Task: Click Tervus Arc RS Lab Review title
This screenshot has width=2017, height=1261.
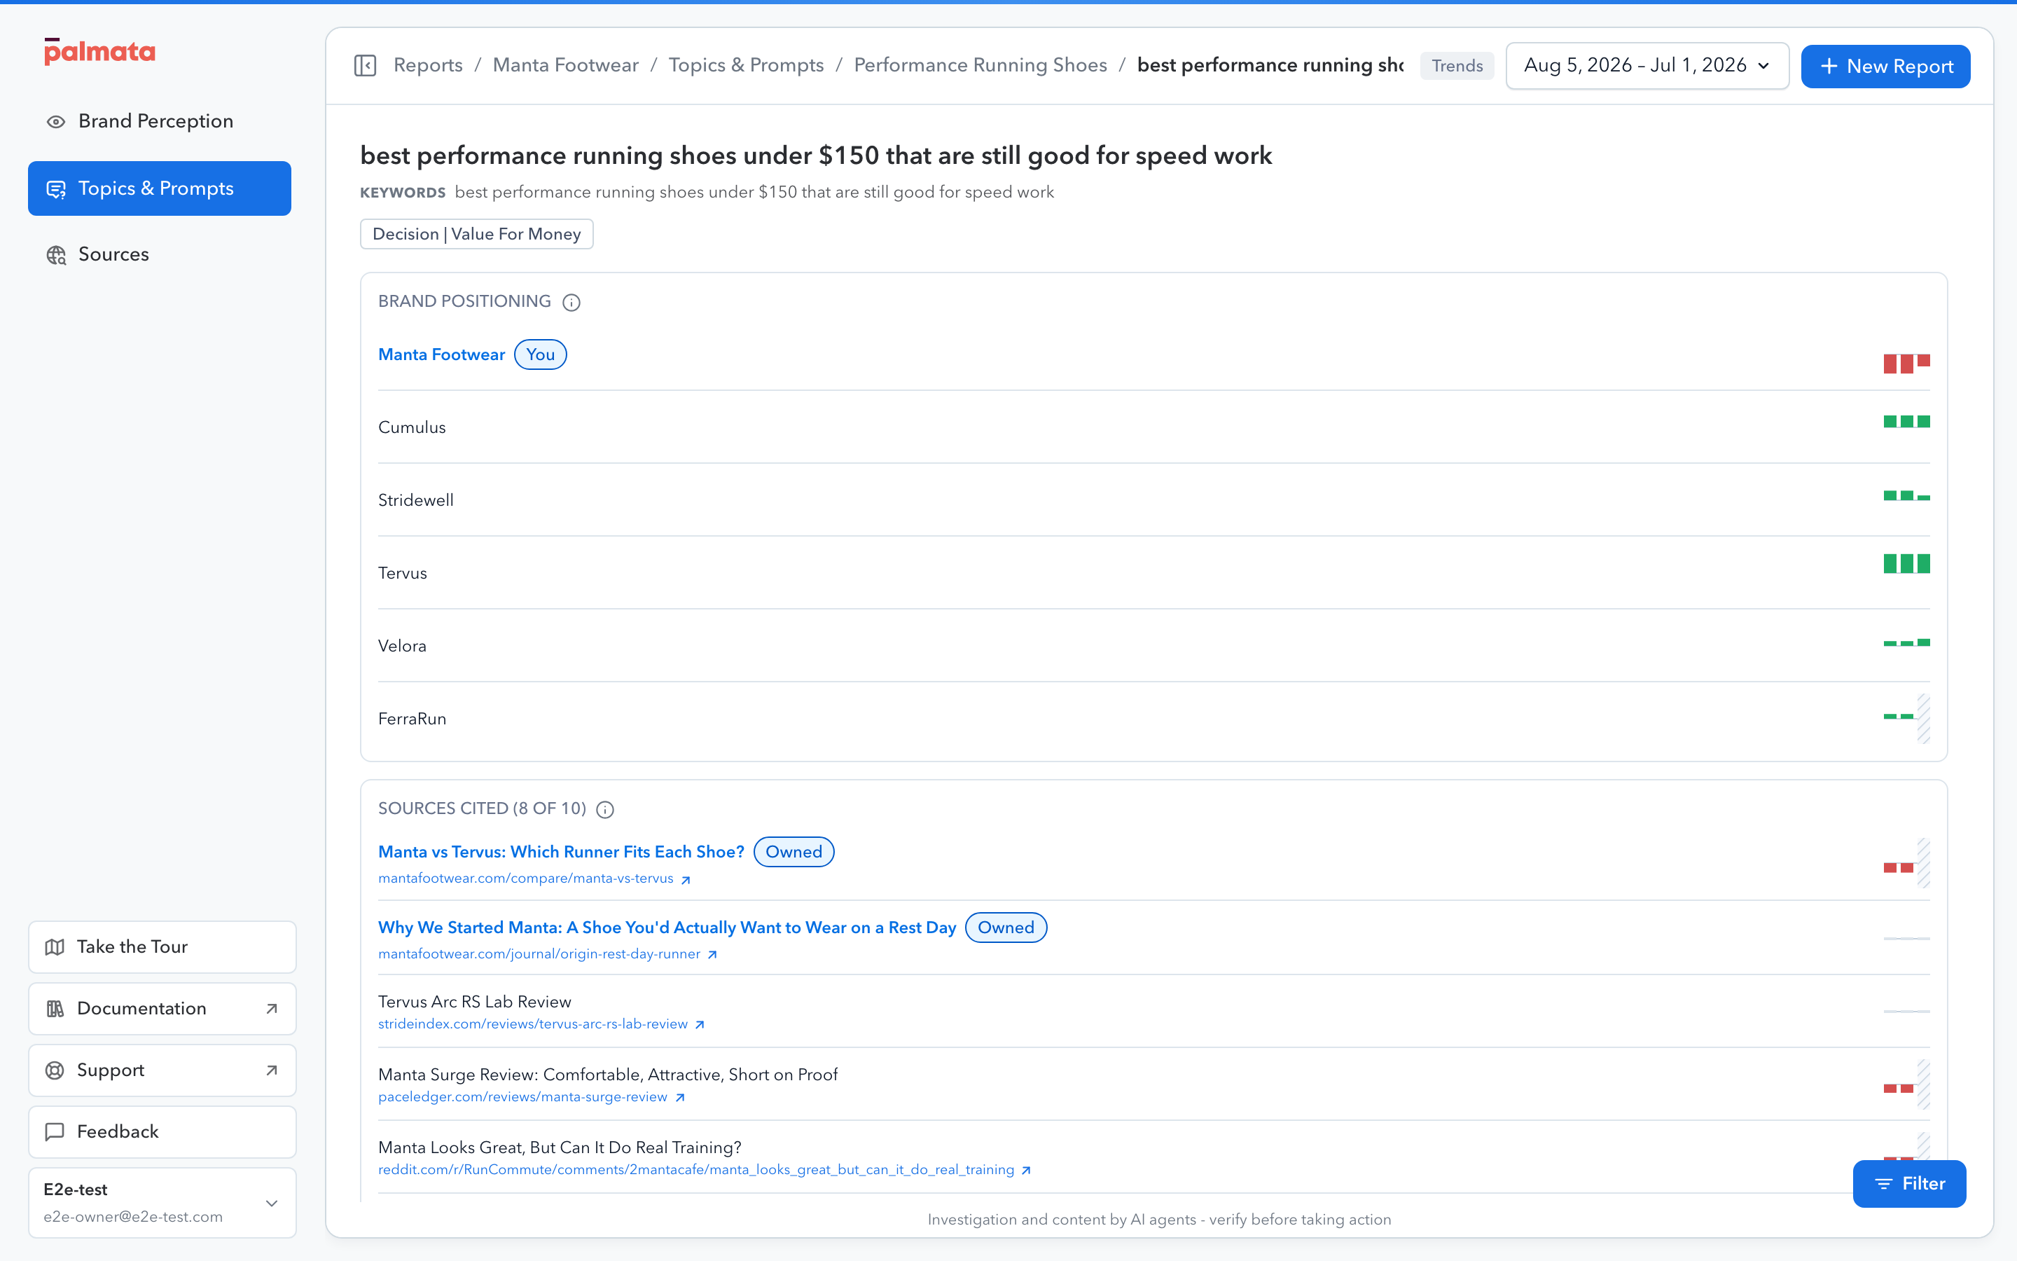Action: coord(474,1002)
